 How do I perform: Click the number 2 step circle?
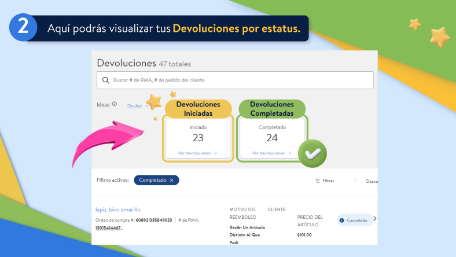22,28
